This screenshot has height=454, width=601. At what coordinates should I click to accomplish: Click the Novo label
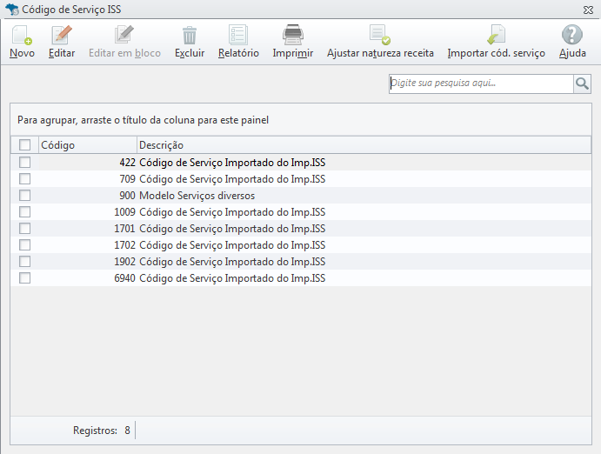click(22, 53)
